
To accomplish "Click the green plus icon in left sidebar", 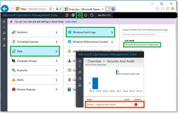I will click(4, 27).
